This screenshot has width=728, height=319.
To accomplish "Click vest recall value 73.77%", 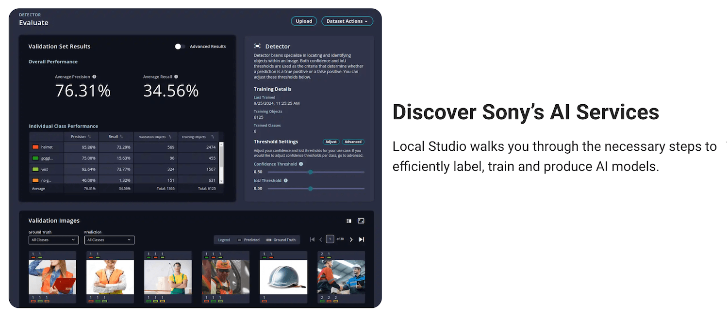I will tap(123, 169).
